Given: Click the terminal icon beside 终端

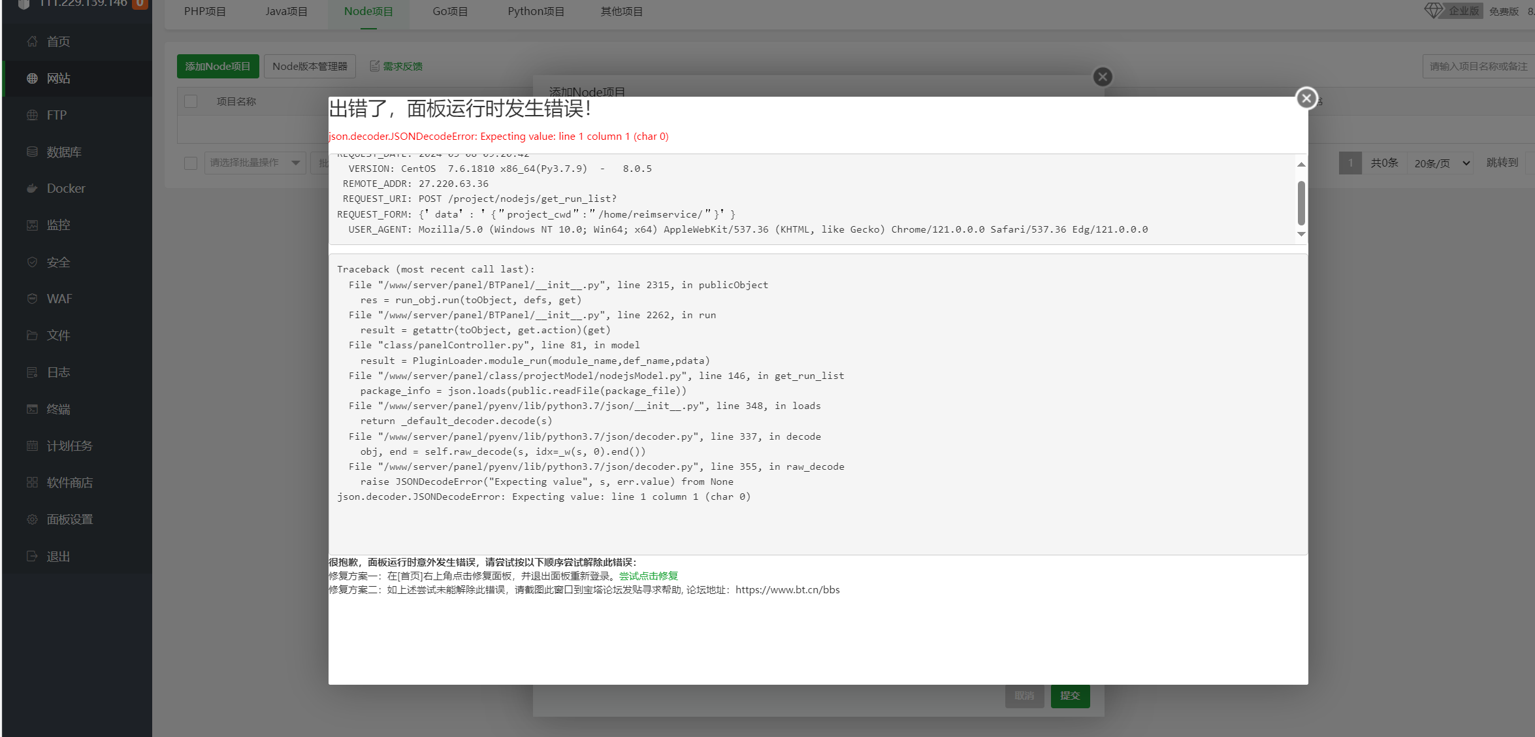Looking at the screenshot, I should click(32, 409).
